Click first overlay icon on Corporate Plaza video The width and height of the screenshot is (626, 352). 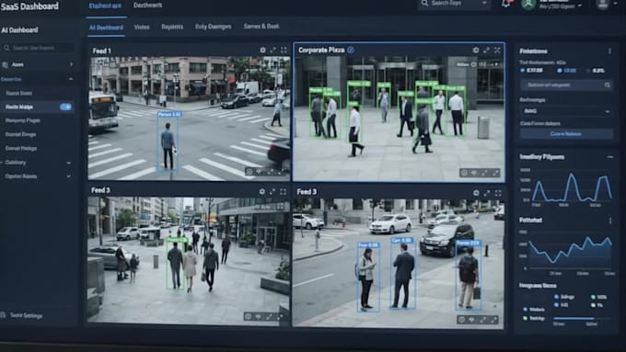pos(464,173)
